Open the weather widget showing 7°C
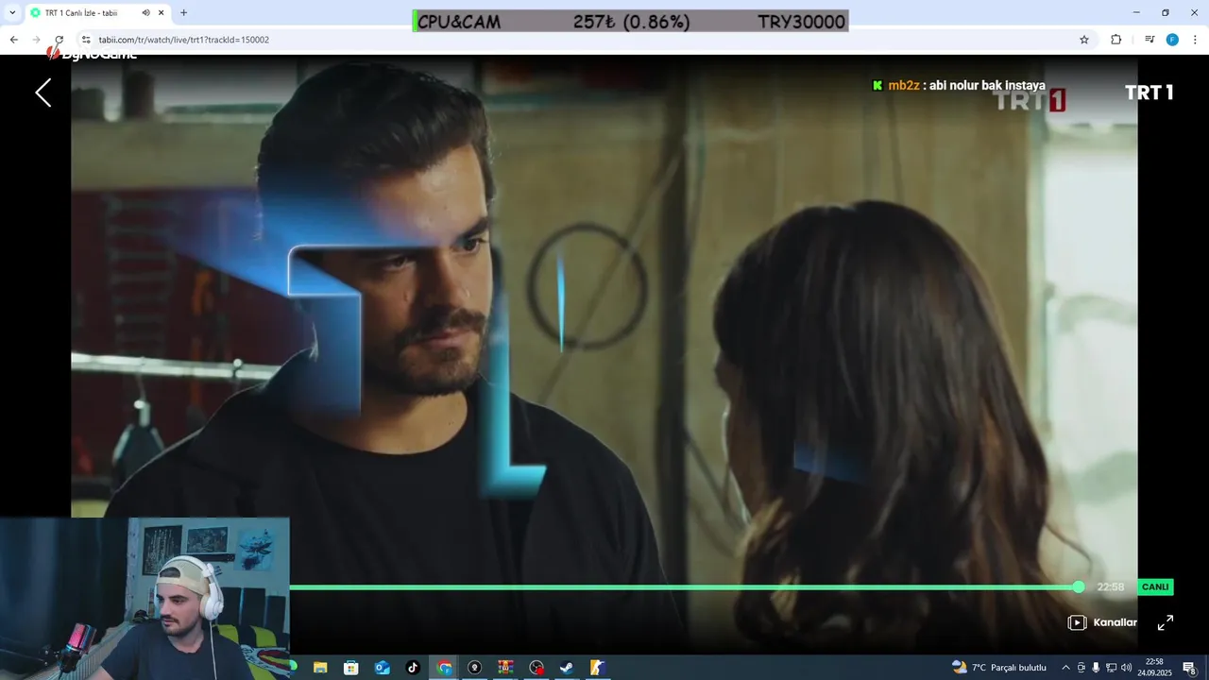The image size is (1209, 680). pos(999,668)
